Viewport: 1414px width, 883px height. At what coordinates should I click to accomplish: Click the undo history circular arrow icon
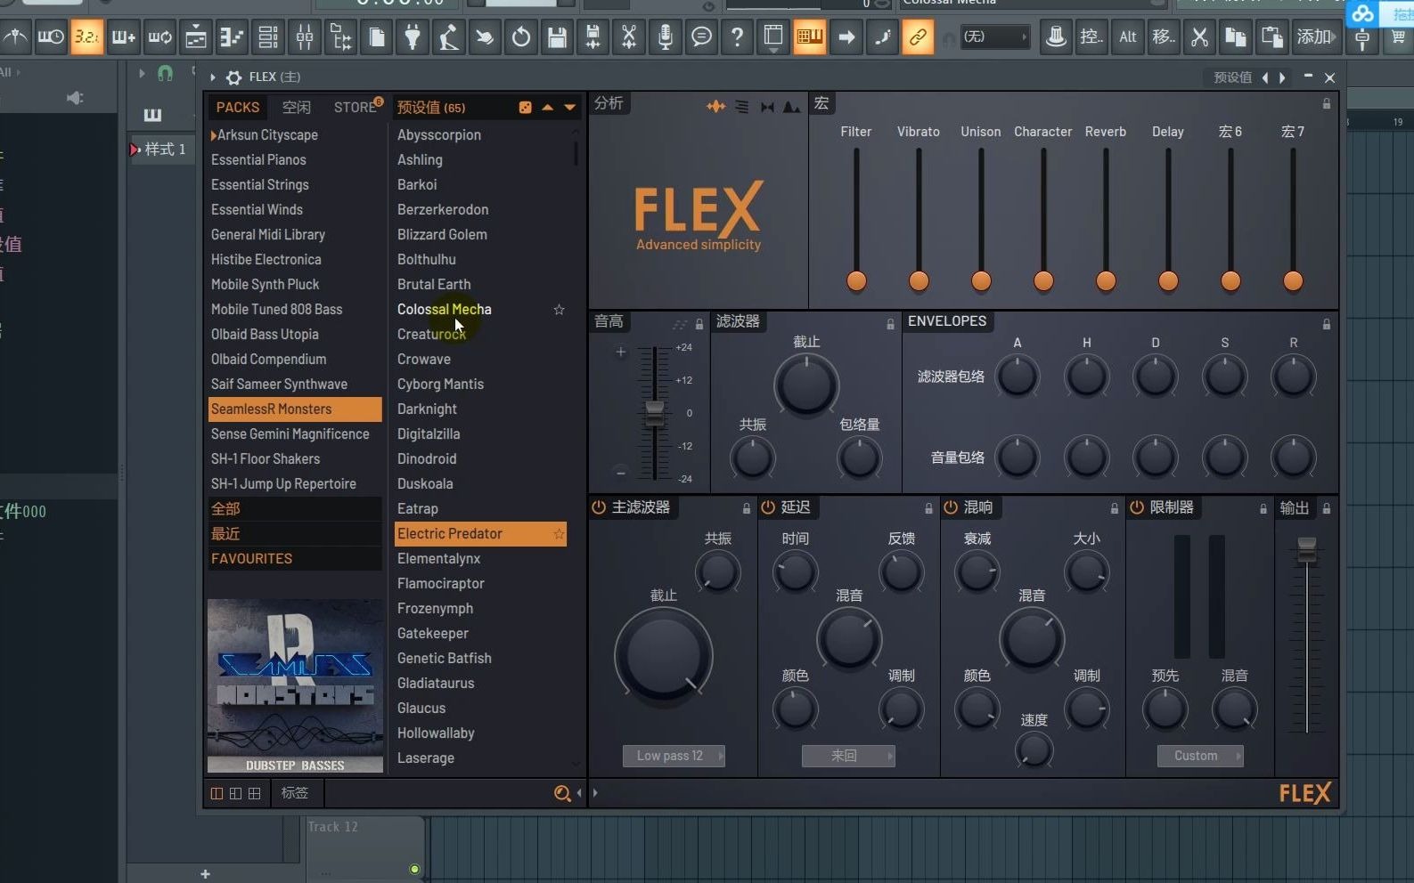(x=521, y=37)
